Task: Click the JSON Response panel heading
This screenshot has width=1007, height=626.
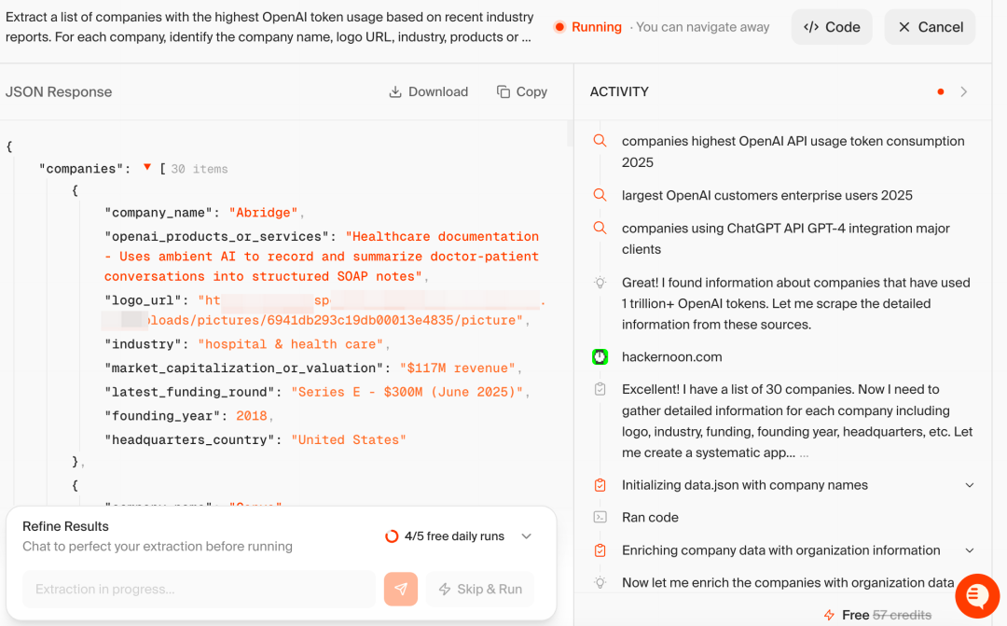Action: [x=59, y=92]
